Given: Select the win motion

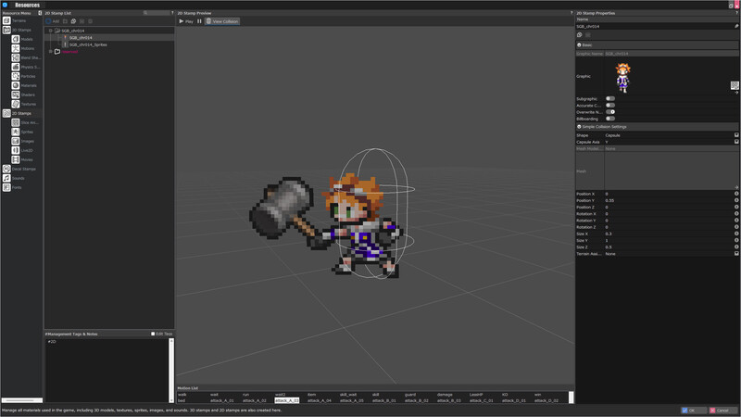Looking at the screenshot, I should (538, 395).
